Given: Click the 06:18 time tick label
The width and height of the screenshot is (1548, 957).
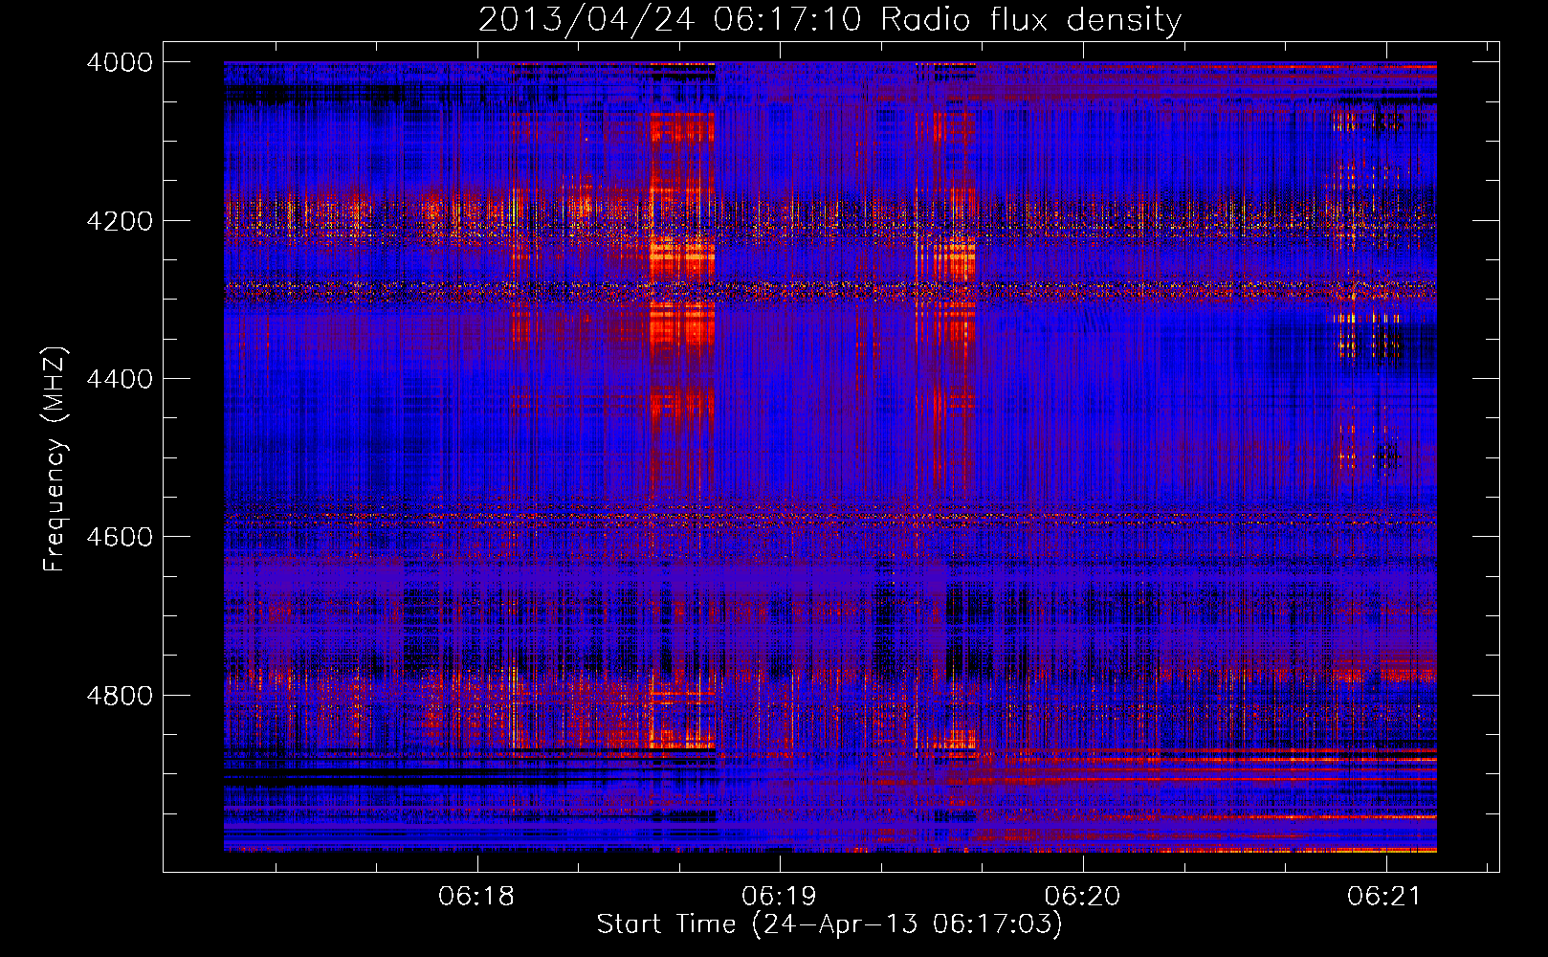Looking at the screenshot, I should click(x=476, y=897).
